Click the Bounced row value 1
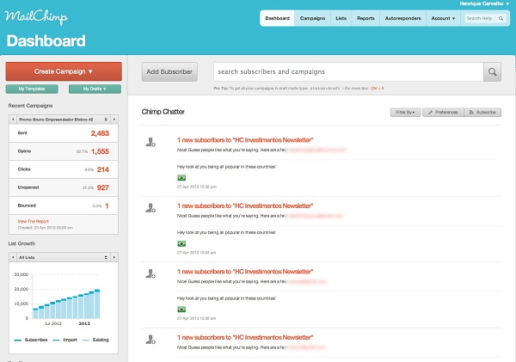 [x=107, y=206]
